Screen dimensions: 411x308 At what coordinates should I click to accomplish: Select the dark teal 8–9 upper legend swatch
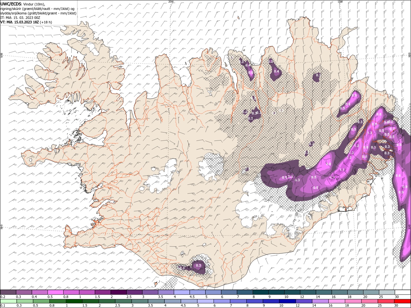[x=260, y=292]
